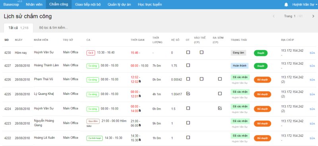Click employee name Hoàng Thành Lâm
The image size is (318, 146).
(x=47, y=65)
